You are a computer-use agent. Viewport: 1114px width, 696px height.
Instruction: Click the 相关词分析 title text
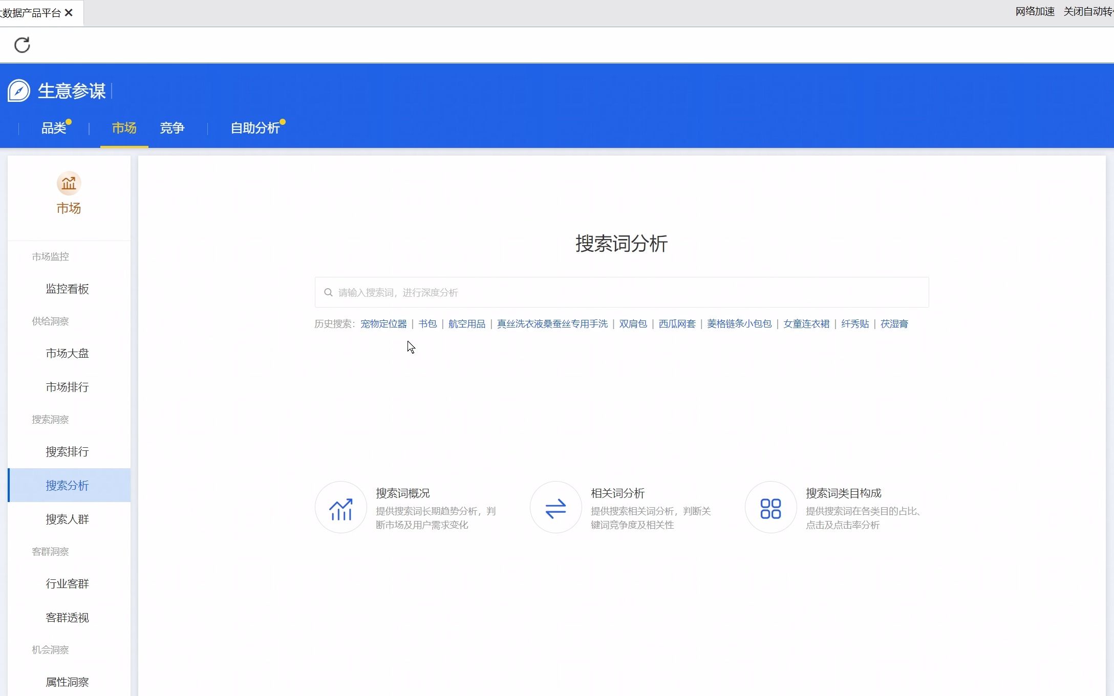618,493
